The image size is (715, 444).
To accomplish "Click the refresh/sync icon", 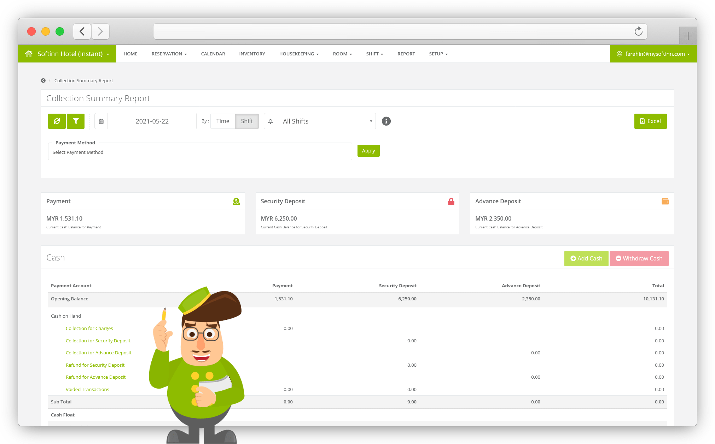I will tap(57, 121).
